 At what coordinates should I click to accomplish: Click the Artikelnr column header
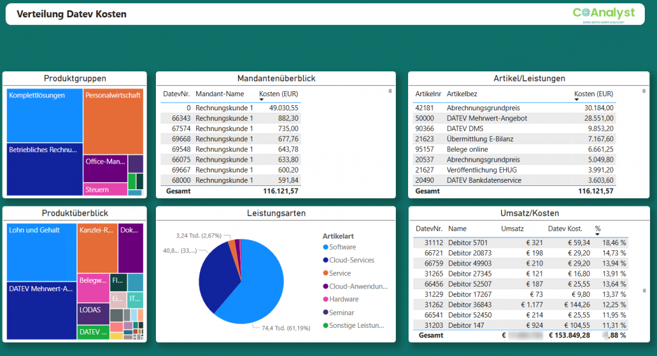pyautogui.click(x=428, y=94)
